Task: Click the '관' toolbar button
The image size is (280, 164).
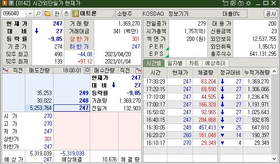Action: click(57, 14)
